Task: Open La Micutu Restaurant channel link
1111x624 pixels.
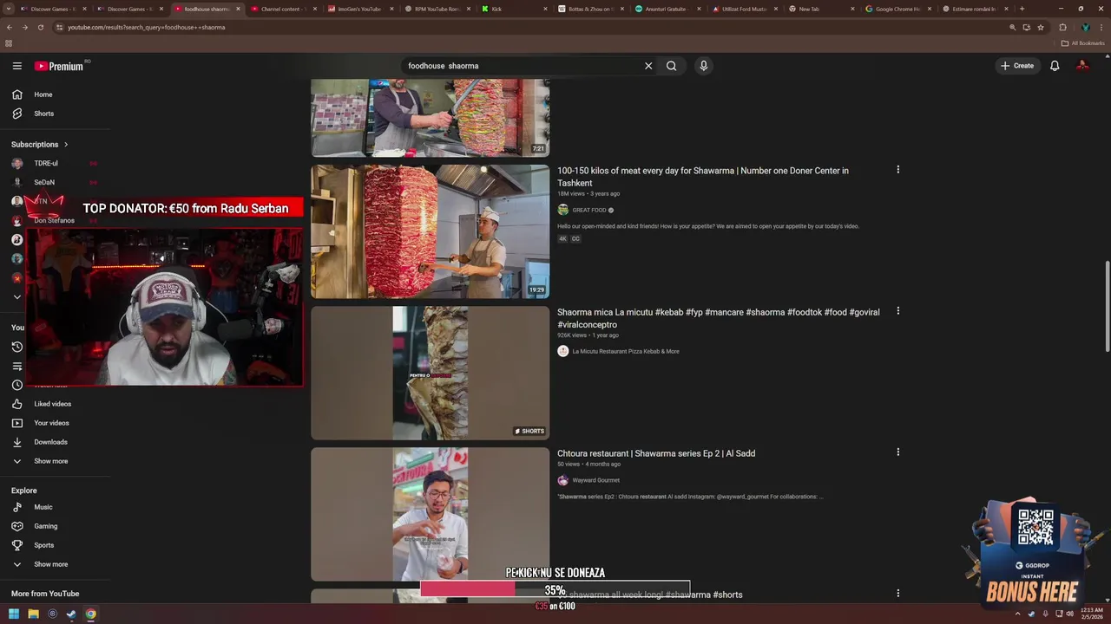Action: click(626, 351)
